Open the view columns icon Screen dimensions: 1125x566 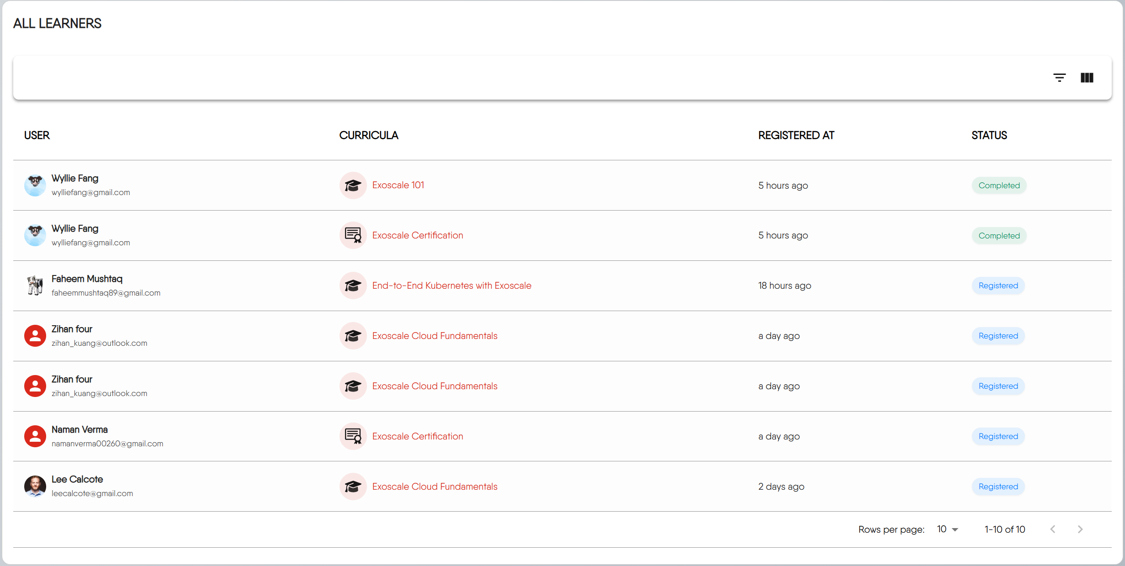1087,78
